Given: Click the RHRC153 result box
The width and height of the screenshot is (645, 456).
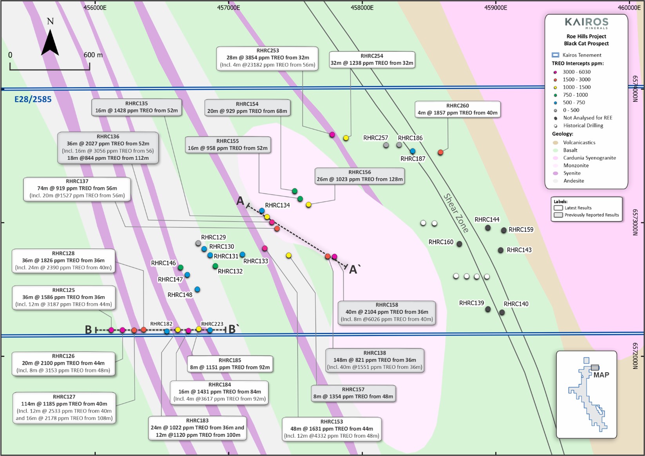Looking at the screenshot, I should pyautogui.click(x=332, y=429).
